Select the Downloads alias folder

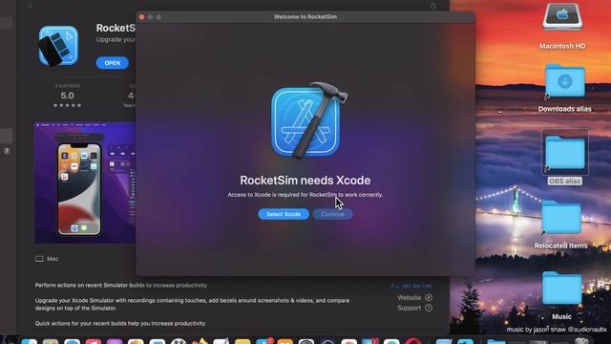click(564, 81)
